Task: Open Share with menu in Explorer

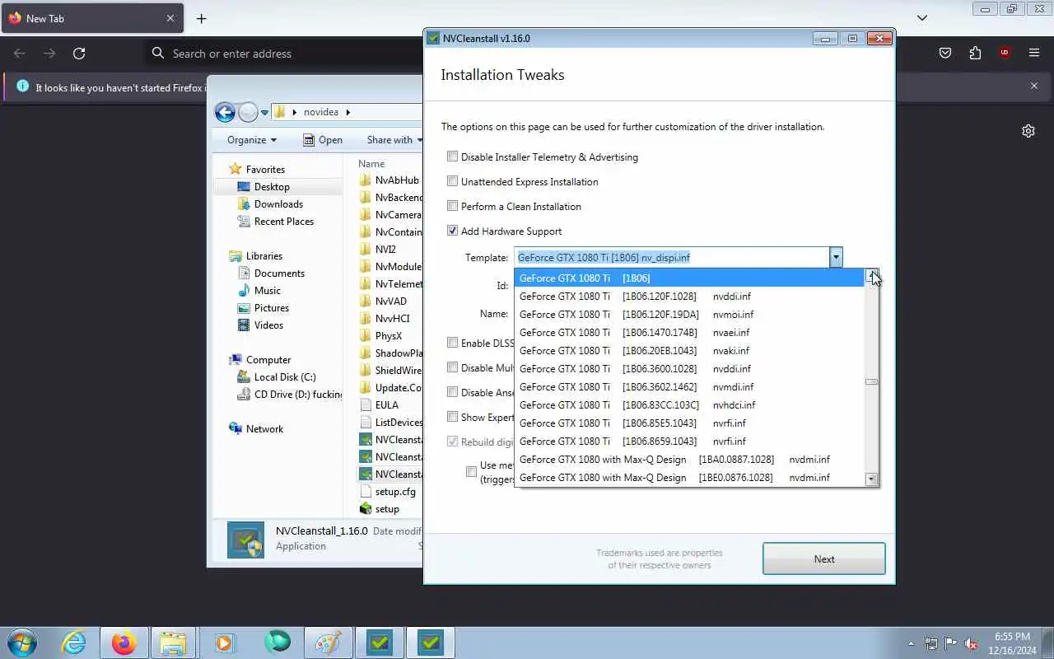Action: [x=394, y=139]
